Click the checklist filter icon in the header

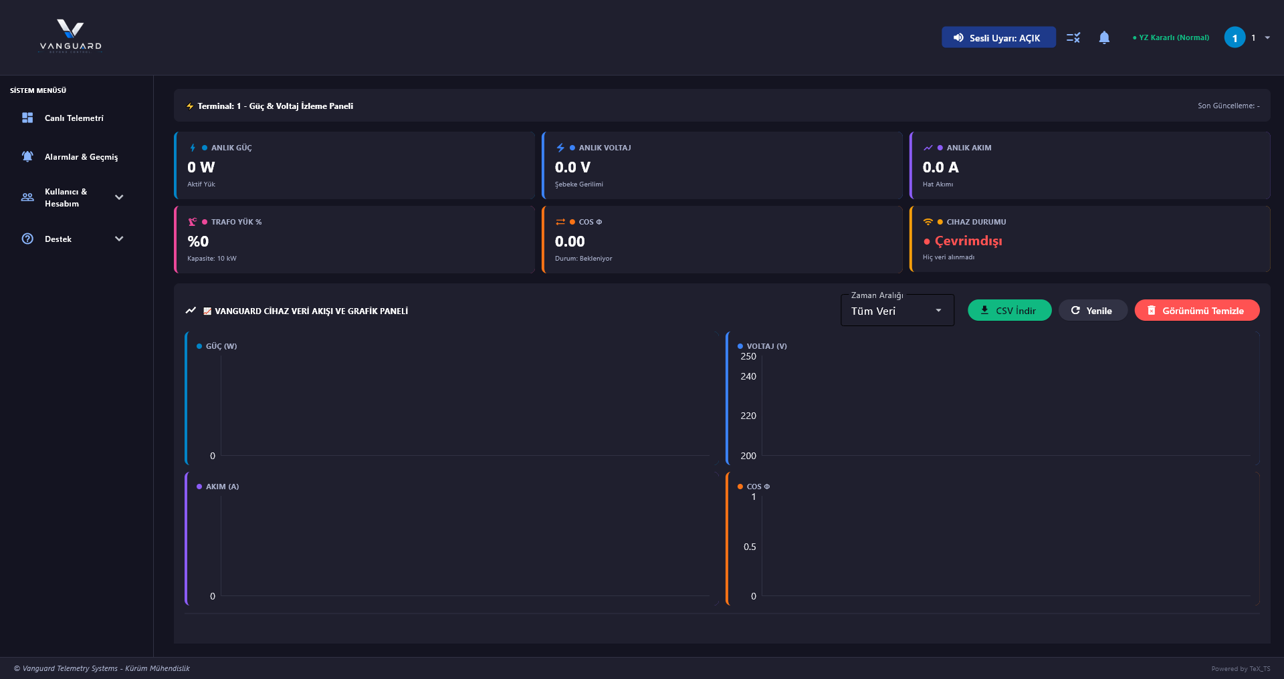(1073, 37)
